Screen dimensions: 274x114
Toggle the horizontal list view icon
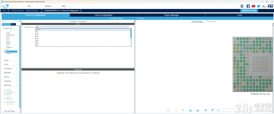click(x=213, y=110)
